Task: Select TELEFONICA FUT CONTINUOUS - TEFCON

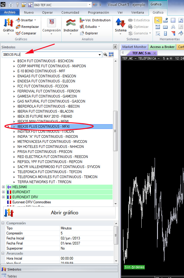Action: tap(49, 172)
